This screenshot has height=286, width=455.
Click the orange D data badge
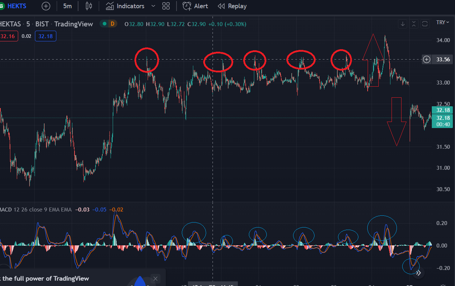coord(112,24)
